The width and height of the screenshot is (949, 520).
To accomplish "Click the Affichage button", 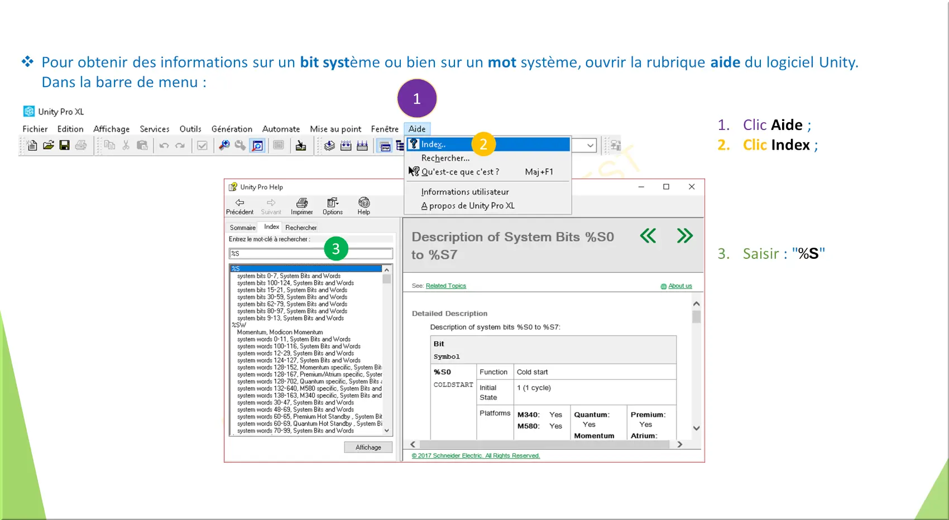I will pos(368,447).
